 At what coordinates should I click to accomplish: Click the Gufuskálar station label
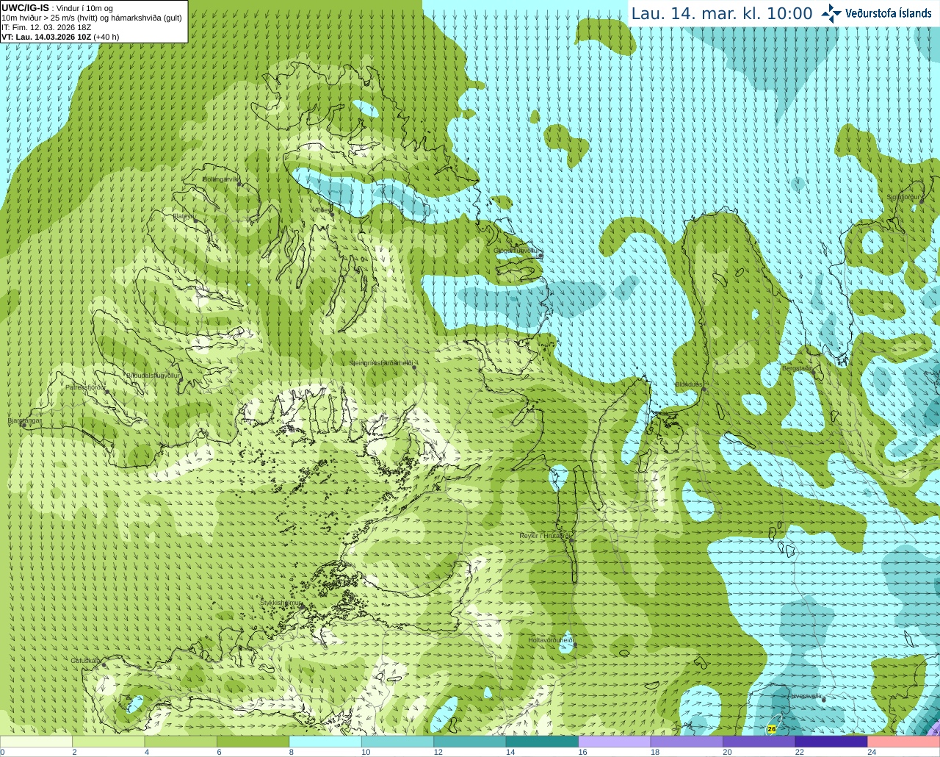pos(86,660)
